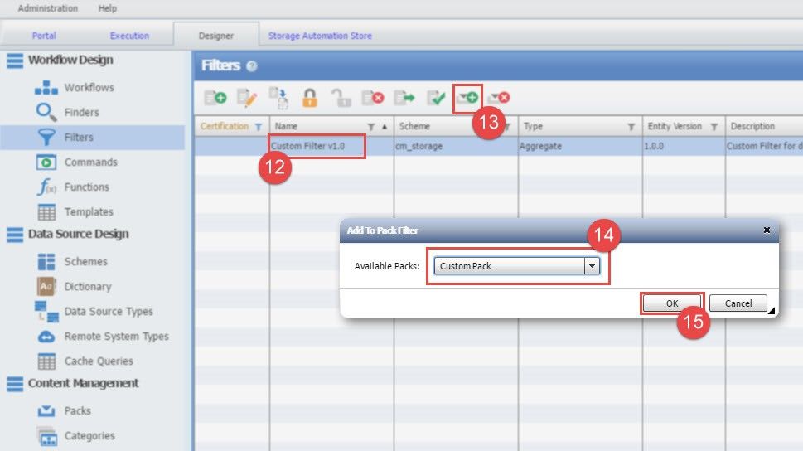Click the Packs sidebar icon
803x451 pixels.
[x=46, y=410]
